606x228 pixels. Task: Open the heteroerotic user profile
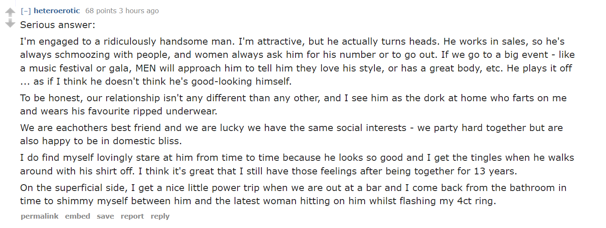point(57,11)
